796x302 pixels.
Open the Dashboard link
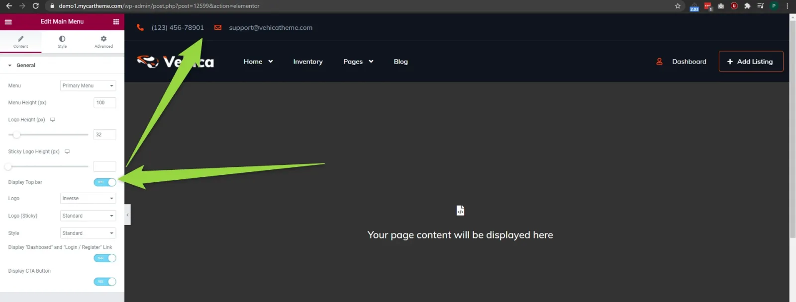[689, 62]
